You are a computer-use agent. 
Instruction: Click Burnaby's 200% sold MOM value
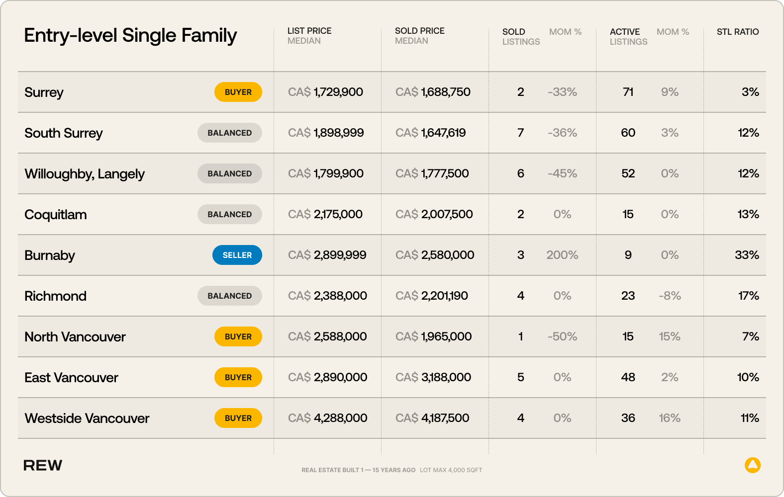562,255
